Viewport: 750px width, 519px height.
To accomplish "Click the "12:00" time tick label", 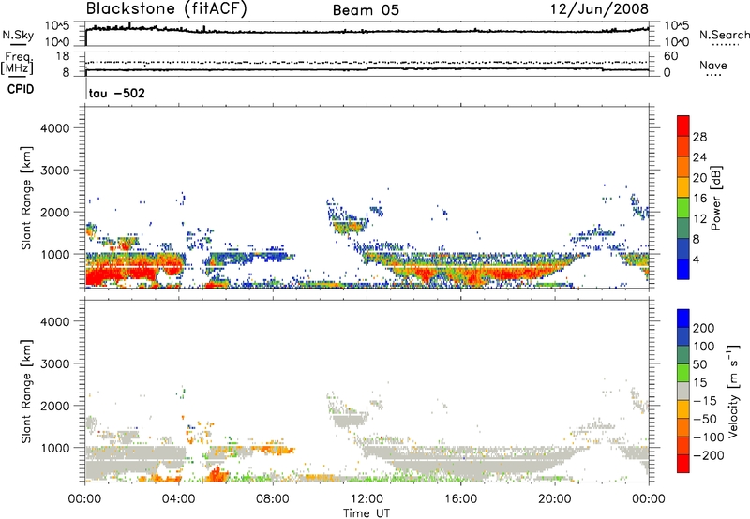I will click(367, 499).
